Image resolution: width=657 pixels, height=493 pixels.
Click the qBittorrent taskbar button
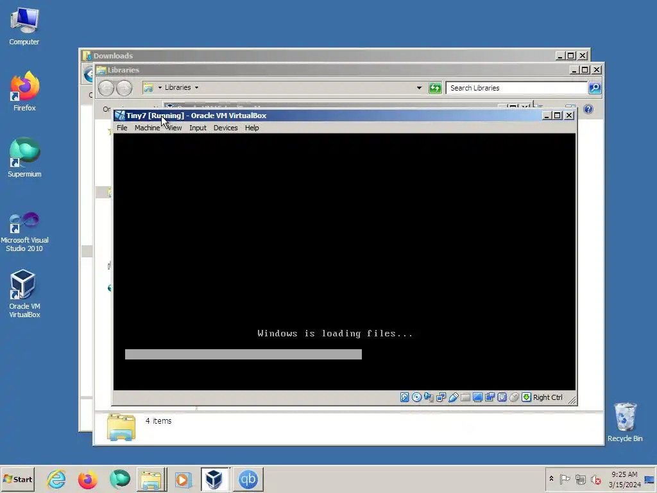[x=248, y=479]
